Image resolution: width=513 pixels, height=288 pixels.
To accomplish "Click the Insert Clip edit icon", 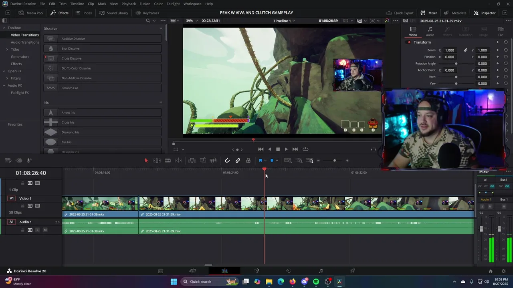I will pos(192,160).
